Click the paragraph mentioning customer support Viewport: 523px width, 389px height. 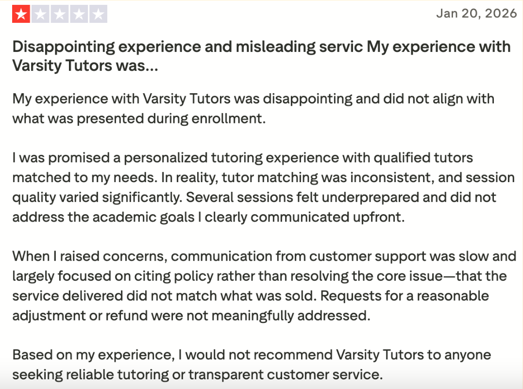coord(261,286)
